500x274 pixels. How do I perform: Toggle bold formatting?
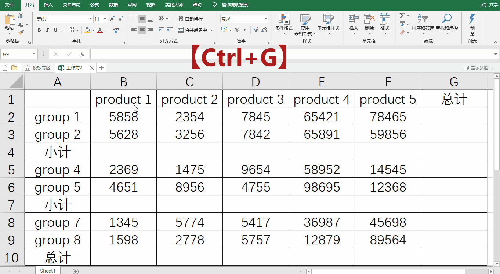(39, 30)
